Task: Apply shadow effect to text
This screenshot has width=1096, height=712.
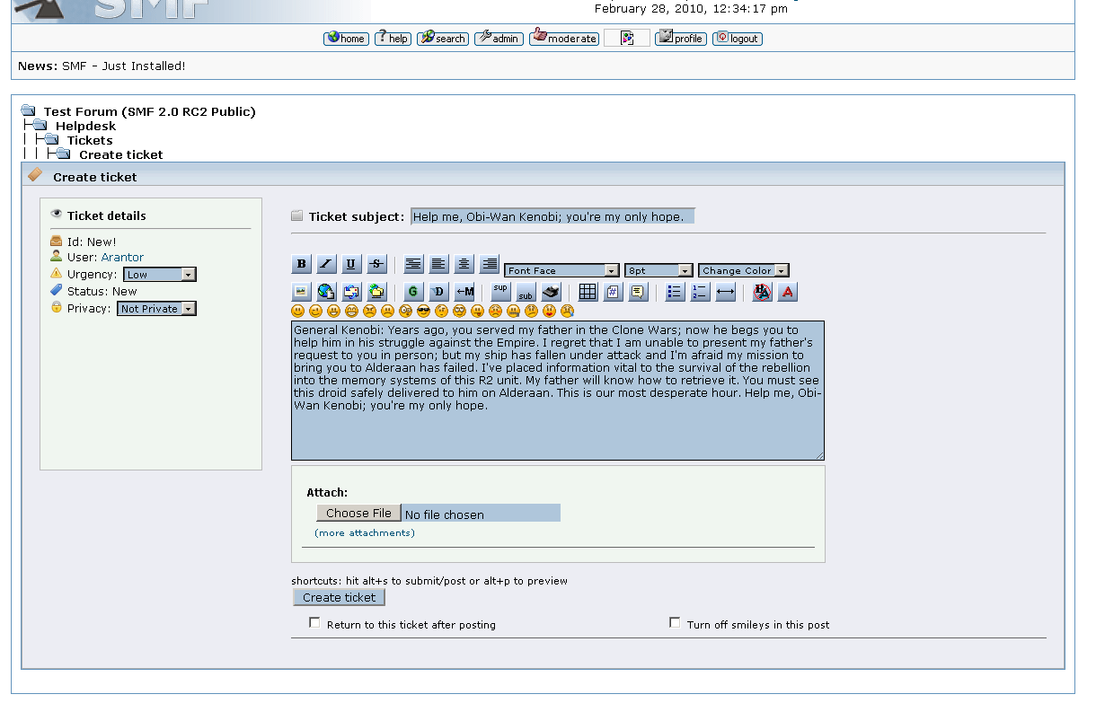Action: (438, 292)
